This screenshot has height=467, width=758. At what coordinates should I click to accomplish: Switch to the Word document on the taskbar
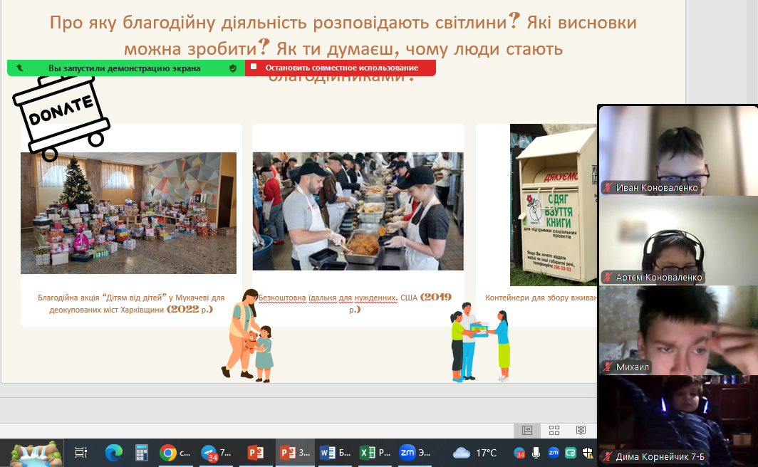[x=335, y=453]
